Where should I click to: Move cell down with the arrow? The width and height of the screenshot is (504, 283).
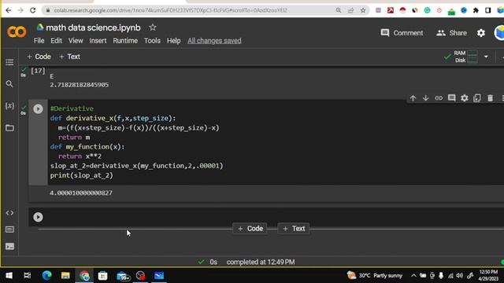[425, 98]
